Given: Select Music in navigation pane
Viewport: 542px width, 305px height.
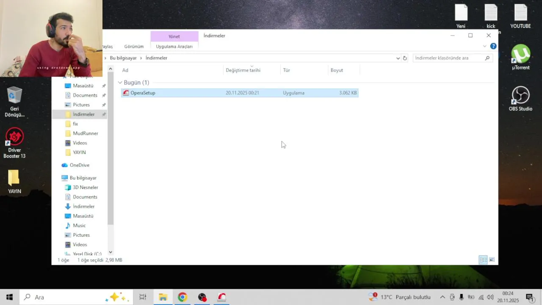Looking at the screenshot, I should tap(79, 225).
